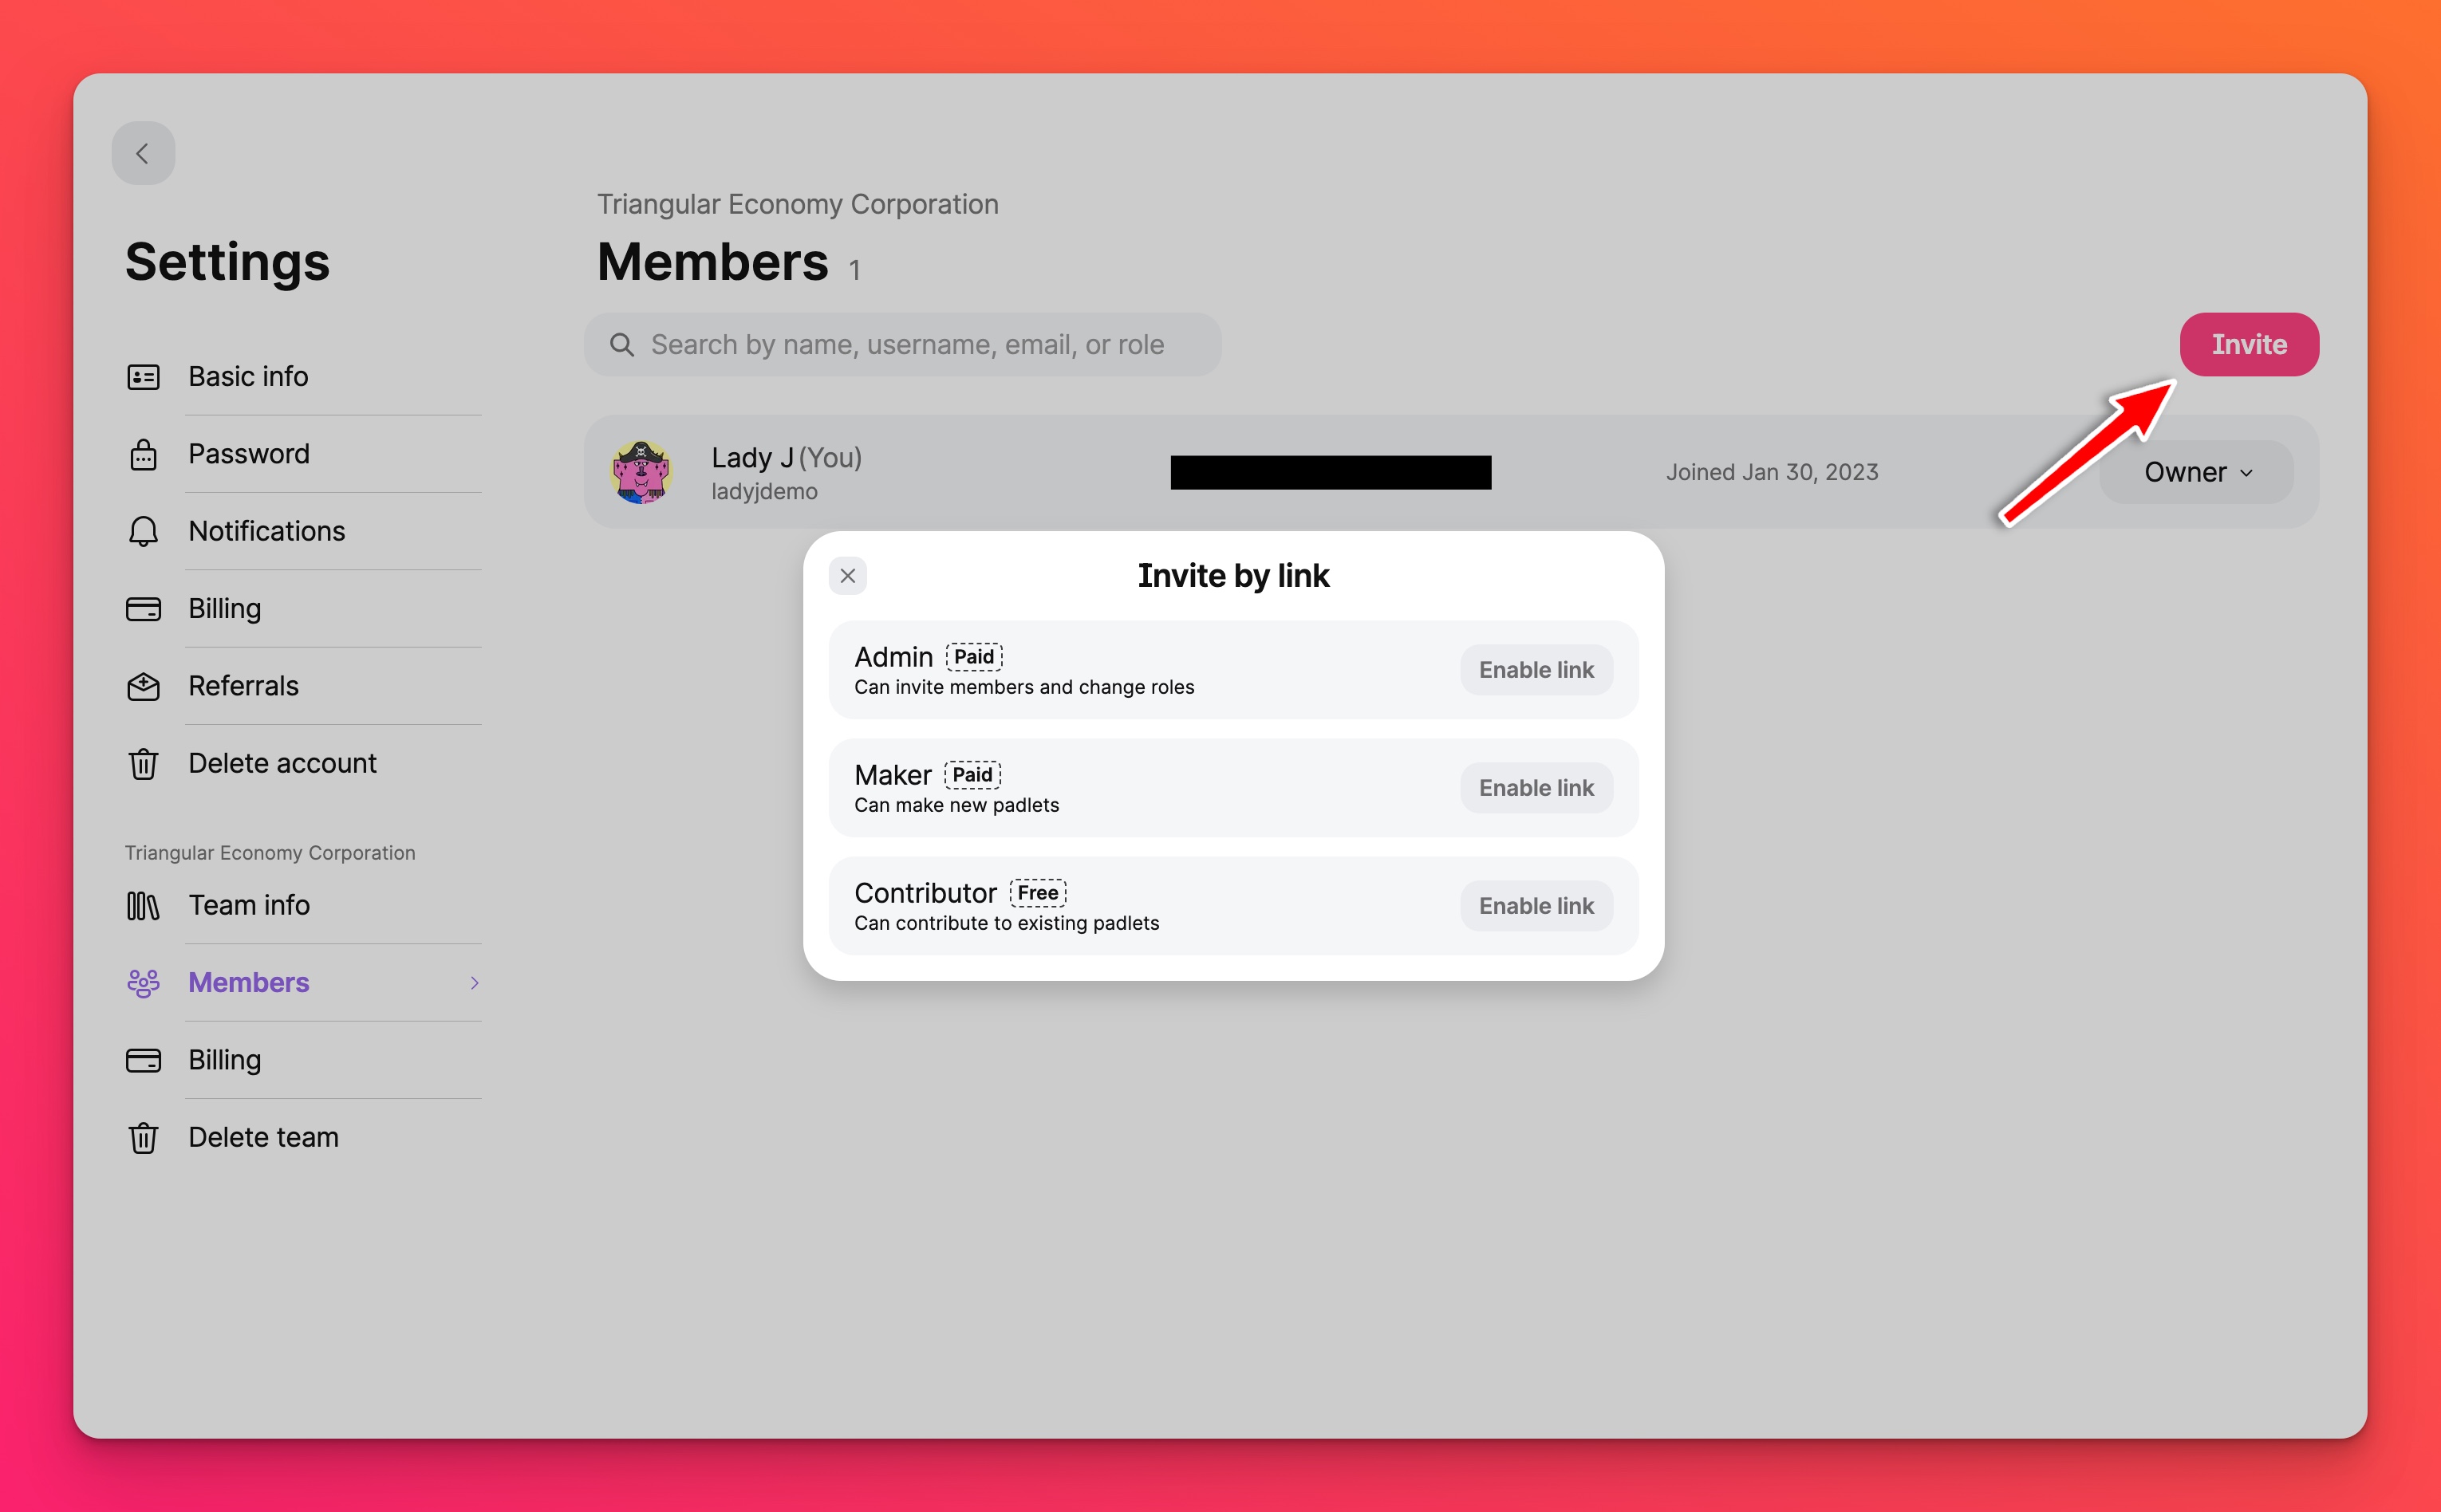Click the Referrals envelope icon

click(x=143, y=685)
